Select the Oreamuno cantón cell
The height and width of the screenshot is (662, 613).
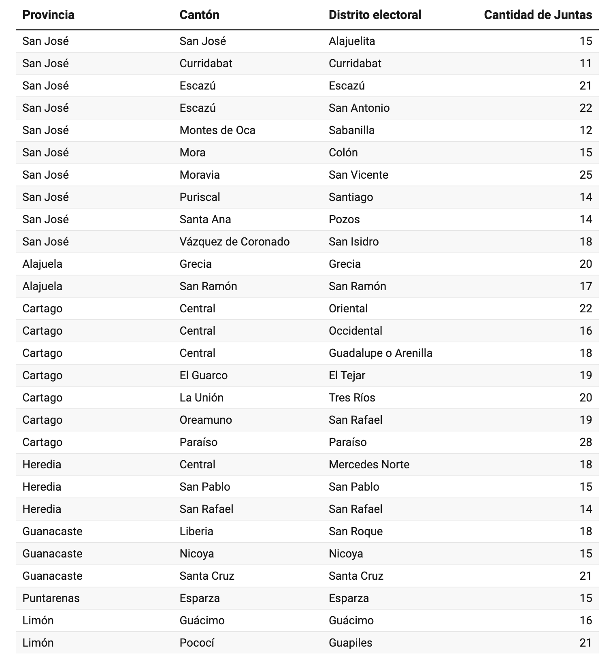click(x=206, y=420)
